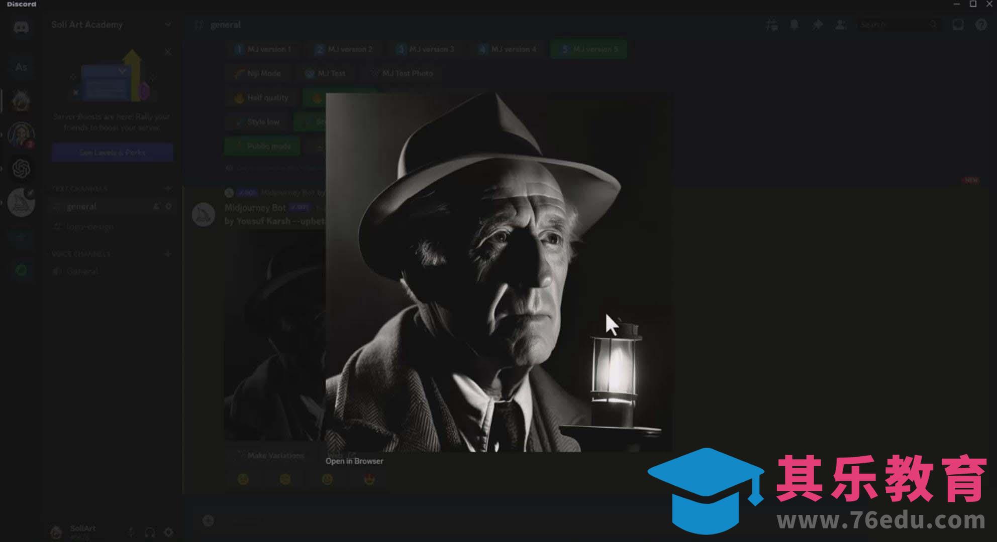Select the general text channel

81,206
